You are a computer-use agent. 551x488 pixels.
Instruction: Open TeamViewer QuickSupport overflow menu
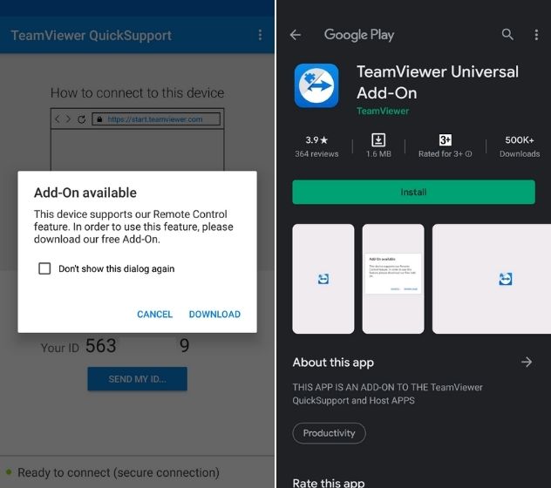[260, 35]
